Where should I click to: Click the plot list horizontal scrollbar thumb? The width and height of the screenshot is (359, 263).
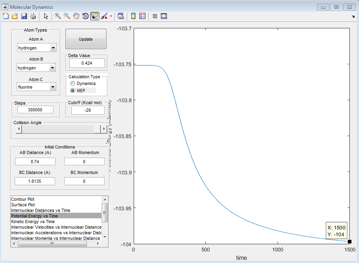(52, 243)
